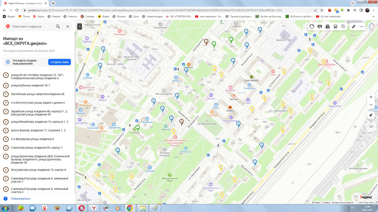This screenshot has height=212, width=378.
Task: Reload the page in browser
Action: [x=16, y=10]
